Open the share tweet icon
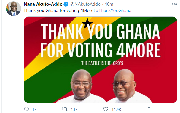180x113 pixels. click(x=149, y=109)
